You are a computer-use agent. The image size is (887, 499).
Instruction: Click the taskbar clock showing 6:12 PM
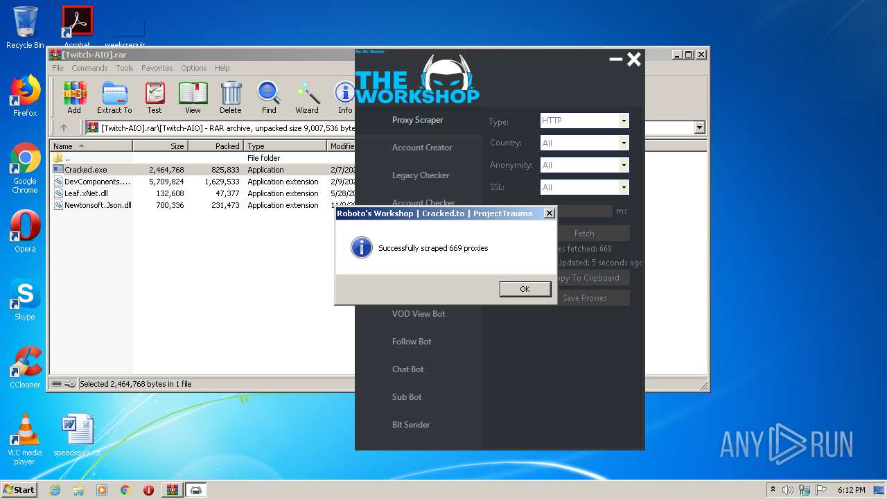[851, 490]
